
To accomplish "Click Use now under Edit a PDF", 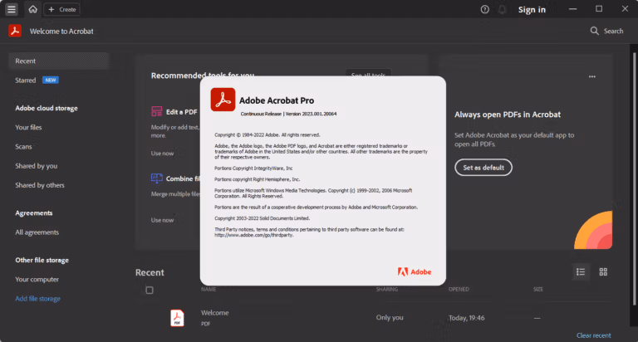I will (x=162, y=154).
